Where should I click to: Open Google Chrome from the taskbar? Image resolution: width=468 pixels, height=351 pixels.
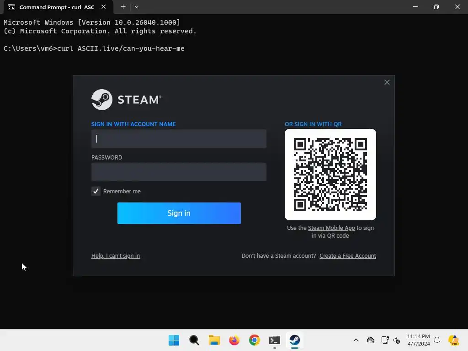[x=254, y=340]
